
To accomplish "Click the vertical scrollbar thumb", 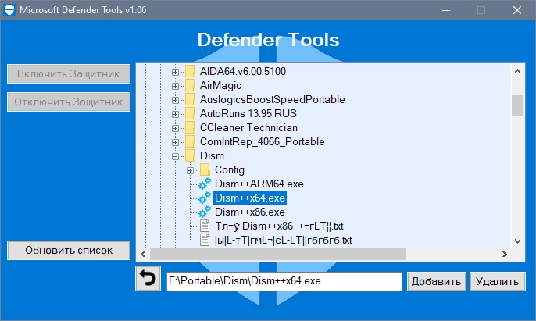I will [x=517, y=105].
